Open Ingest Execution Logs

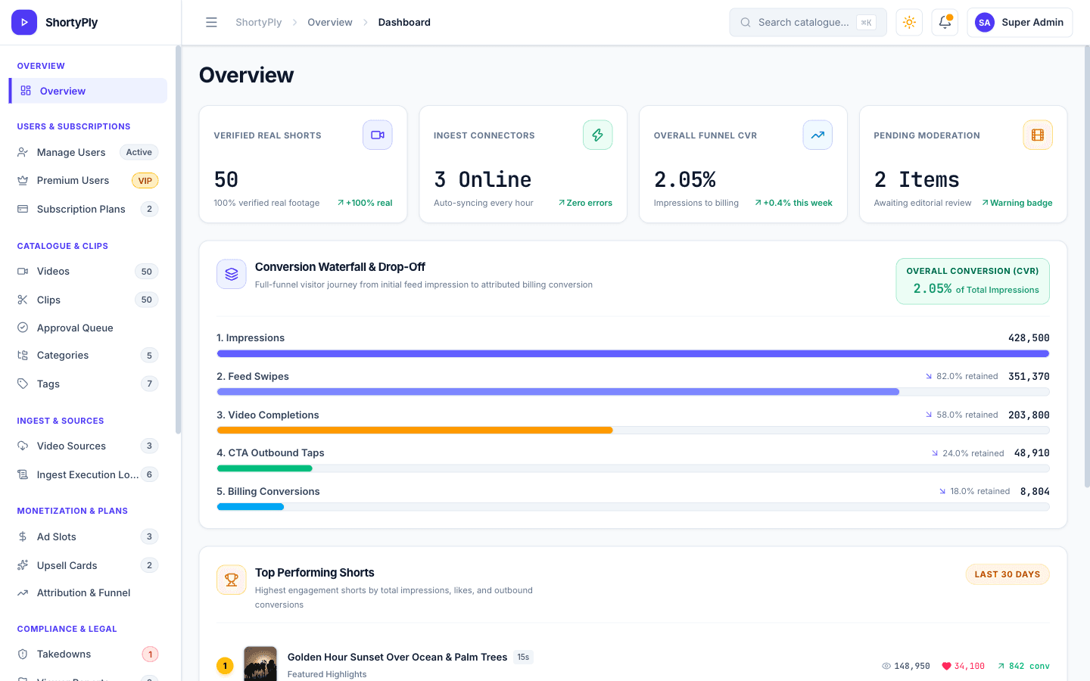(88, 474)
